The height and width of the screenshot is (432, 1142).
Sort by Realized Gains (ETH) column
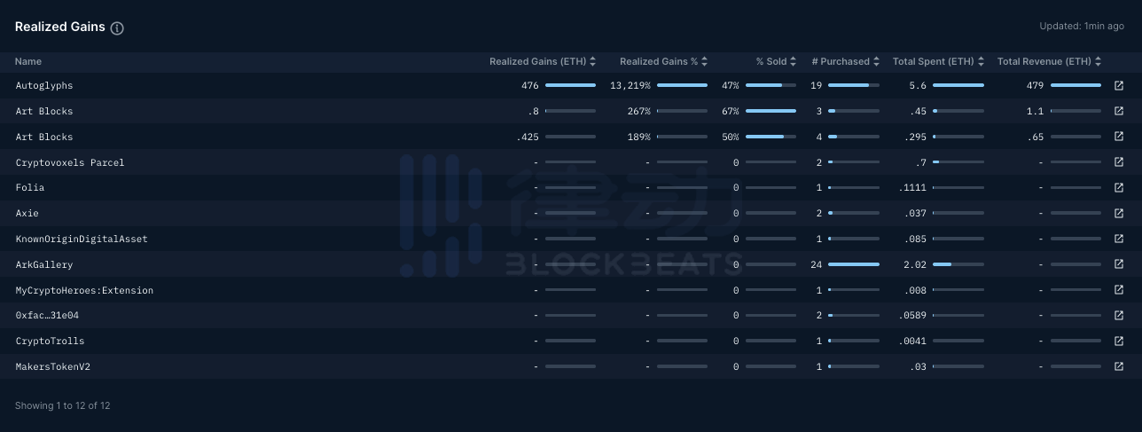click(592, 62)
